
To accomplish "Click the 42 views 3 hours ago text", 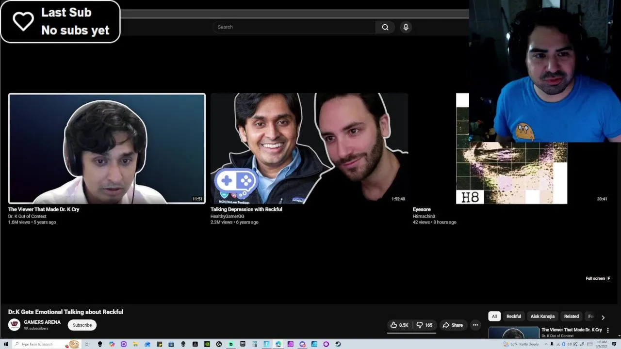I will [434, 222].
